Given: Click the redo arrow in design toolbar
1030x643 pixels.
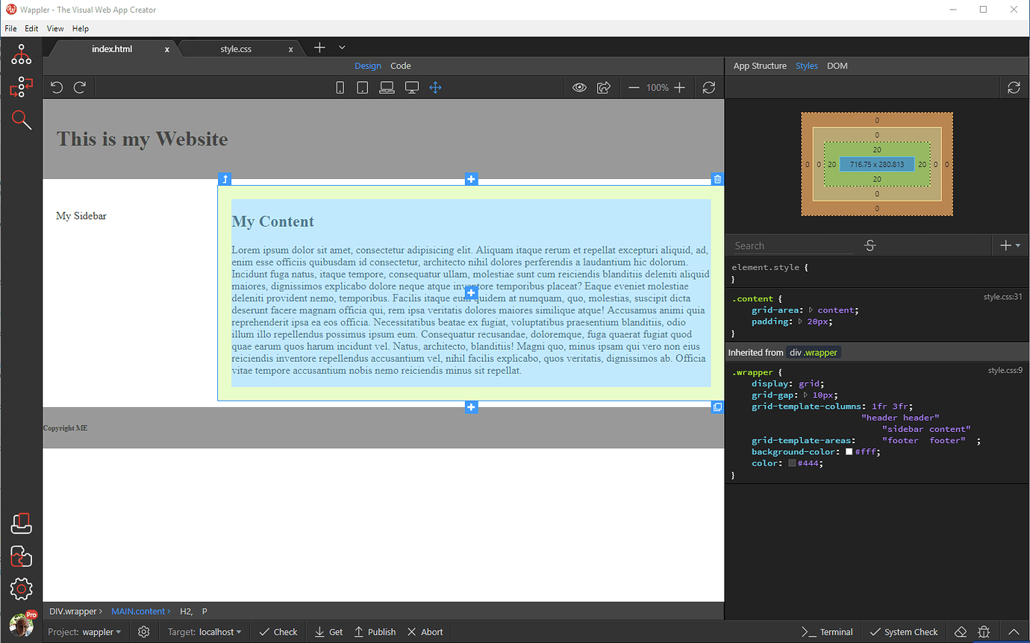Looking at the screenshot, I should [80, 87].
